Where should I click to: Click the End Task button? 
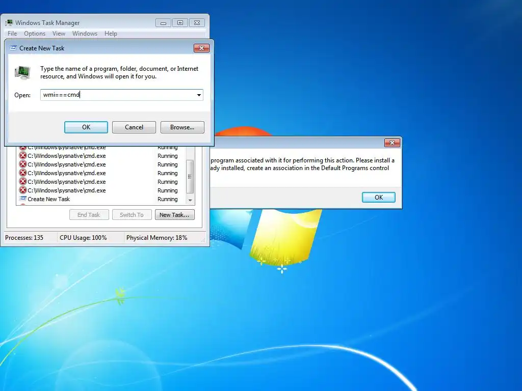[89, 215]
